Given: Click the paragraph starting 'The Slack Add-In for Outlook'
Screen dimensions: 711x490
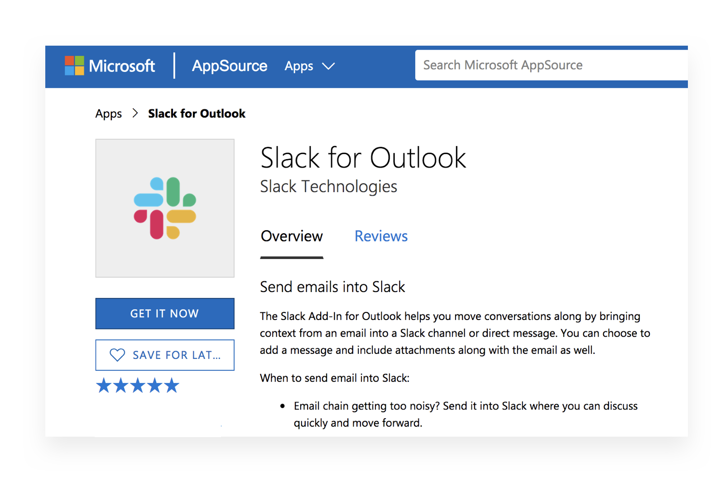Looking at the screenshot, I should coord(455,333).
